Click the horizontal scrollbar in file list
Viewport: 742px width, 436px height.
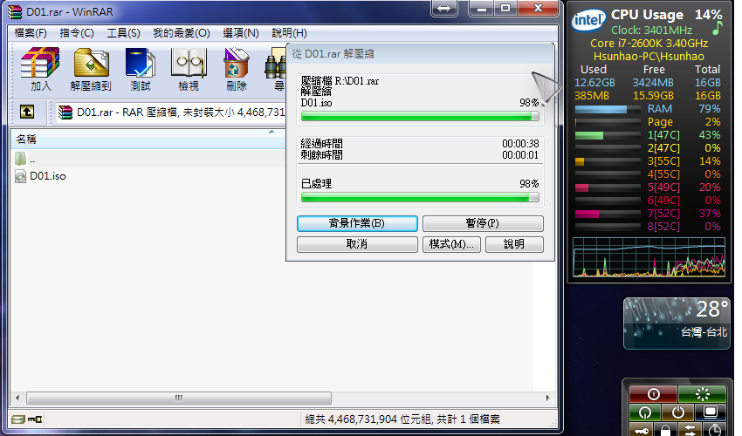tap(179, 398)
